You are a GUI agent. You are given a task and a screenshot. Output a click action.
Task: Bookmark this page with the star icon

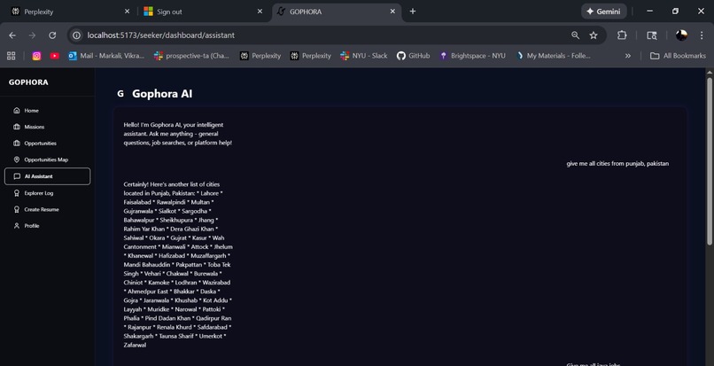[594, 35]
